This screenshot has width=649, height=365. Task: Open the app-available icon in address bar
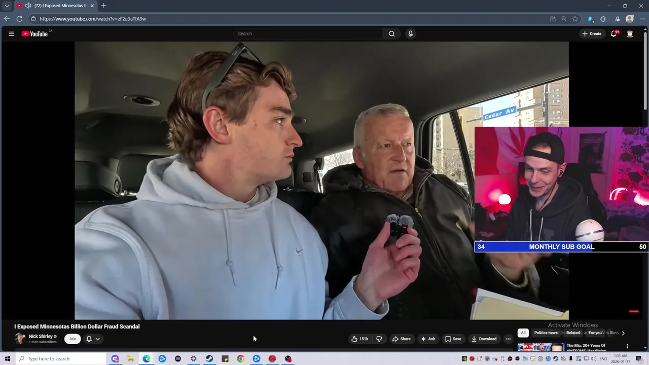(553, 19)
